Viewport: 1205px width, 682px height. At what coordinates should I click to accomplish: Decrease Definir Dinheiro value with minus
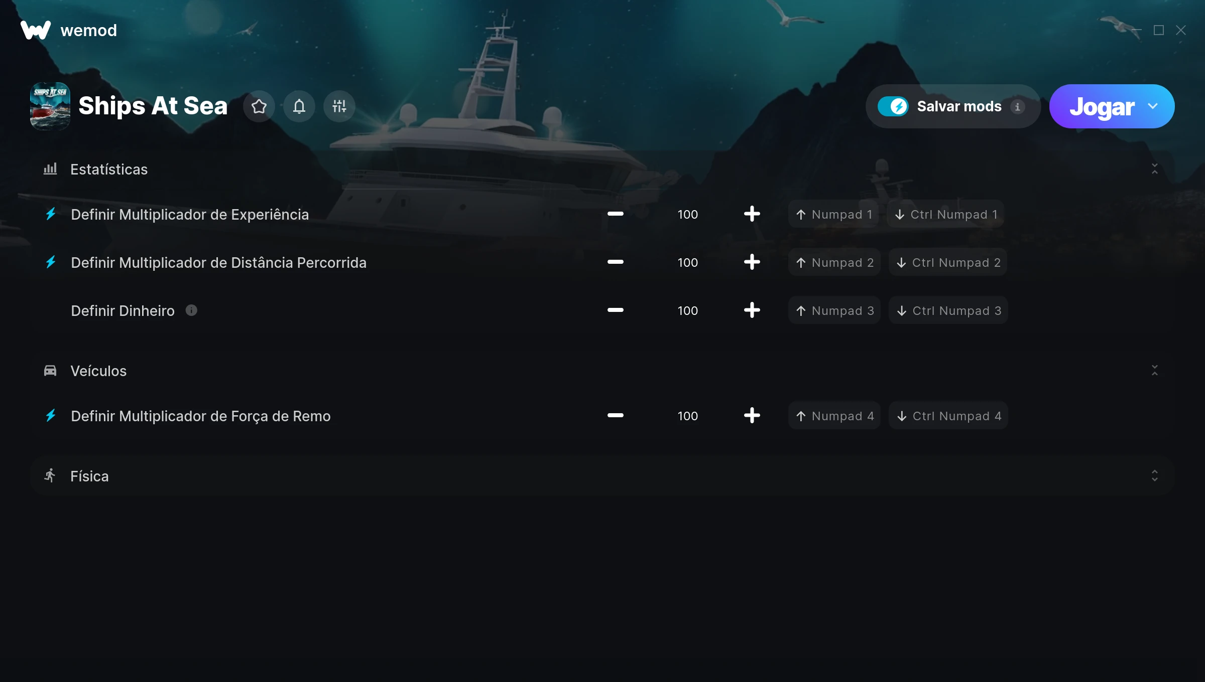tap(616, 310)
